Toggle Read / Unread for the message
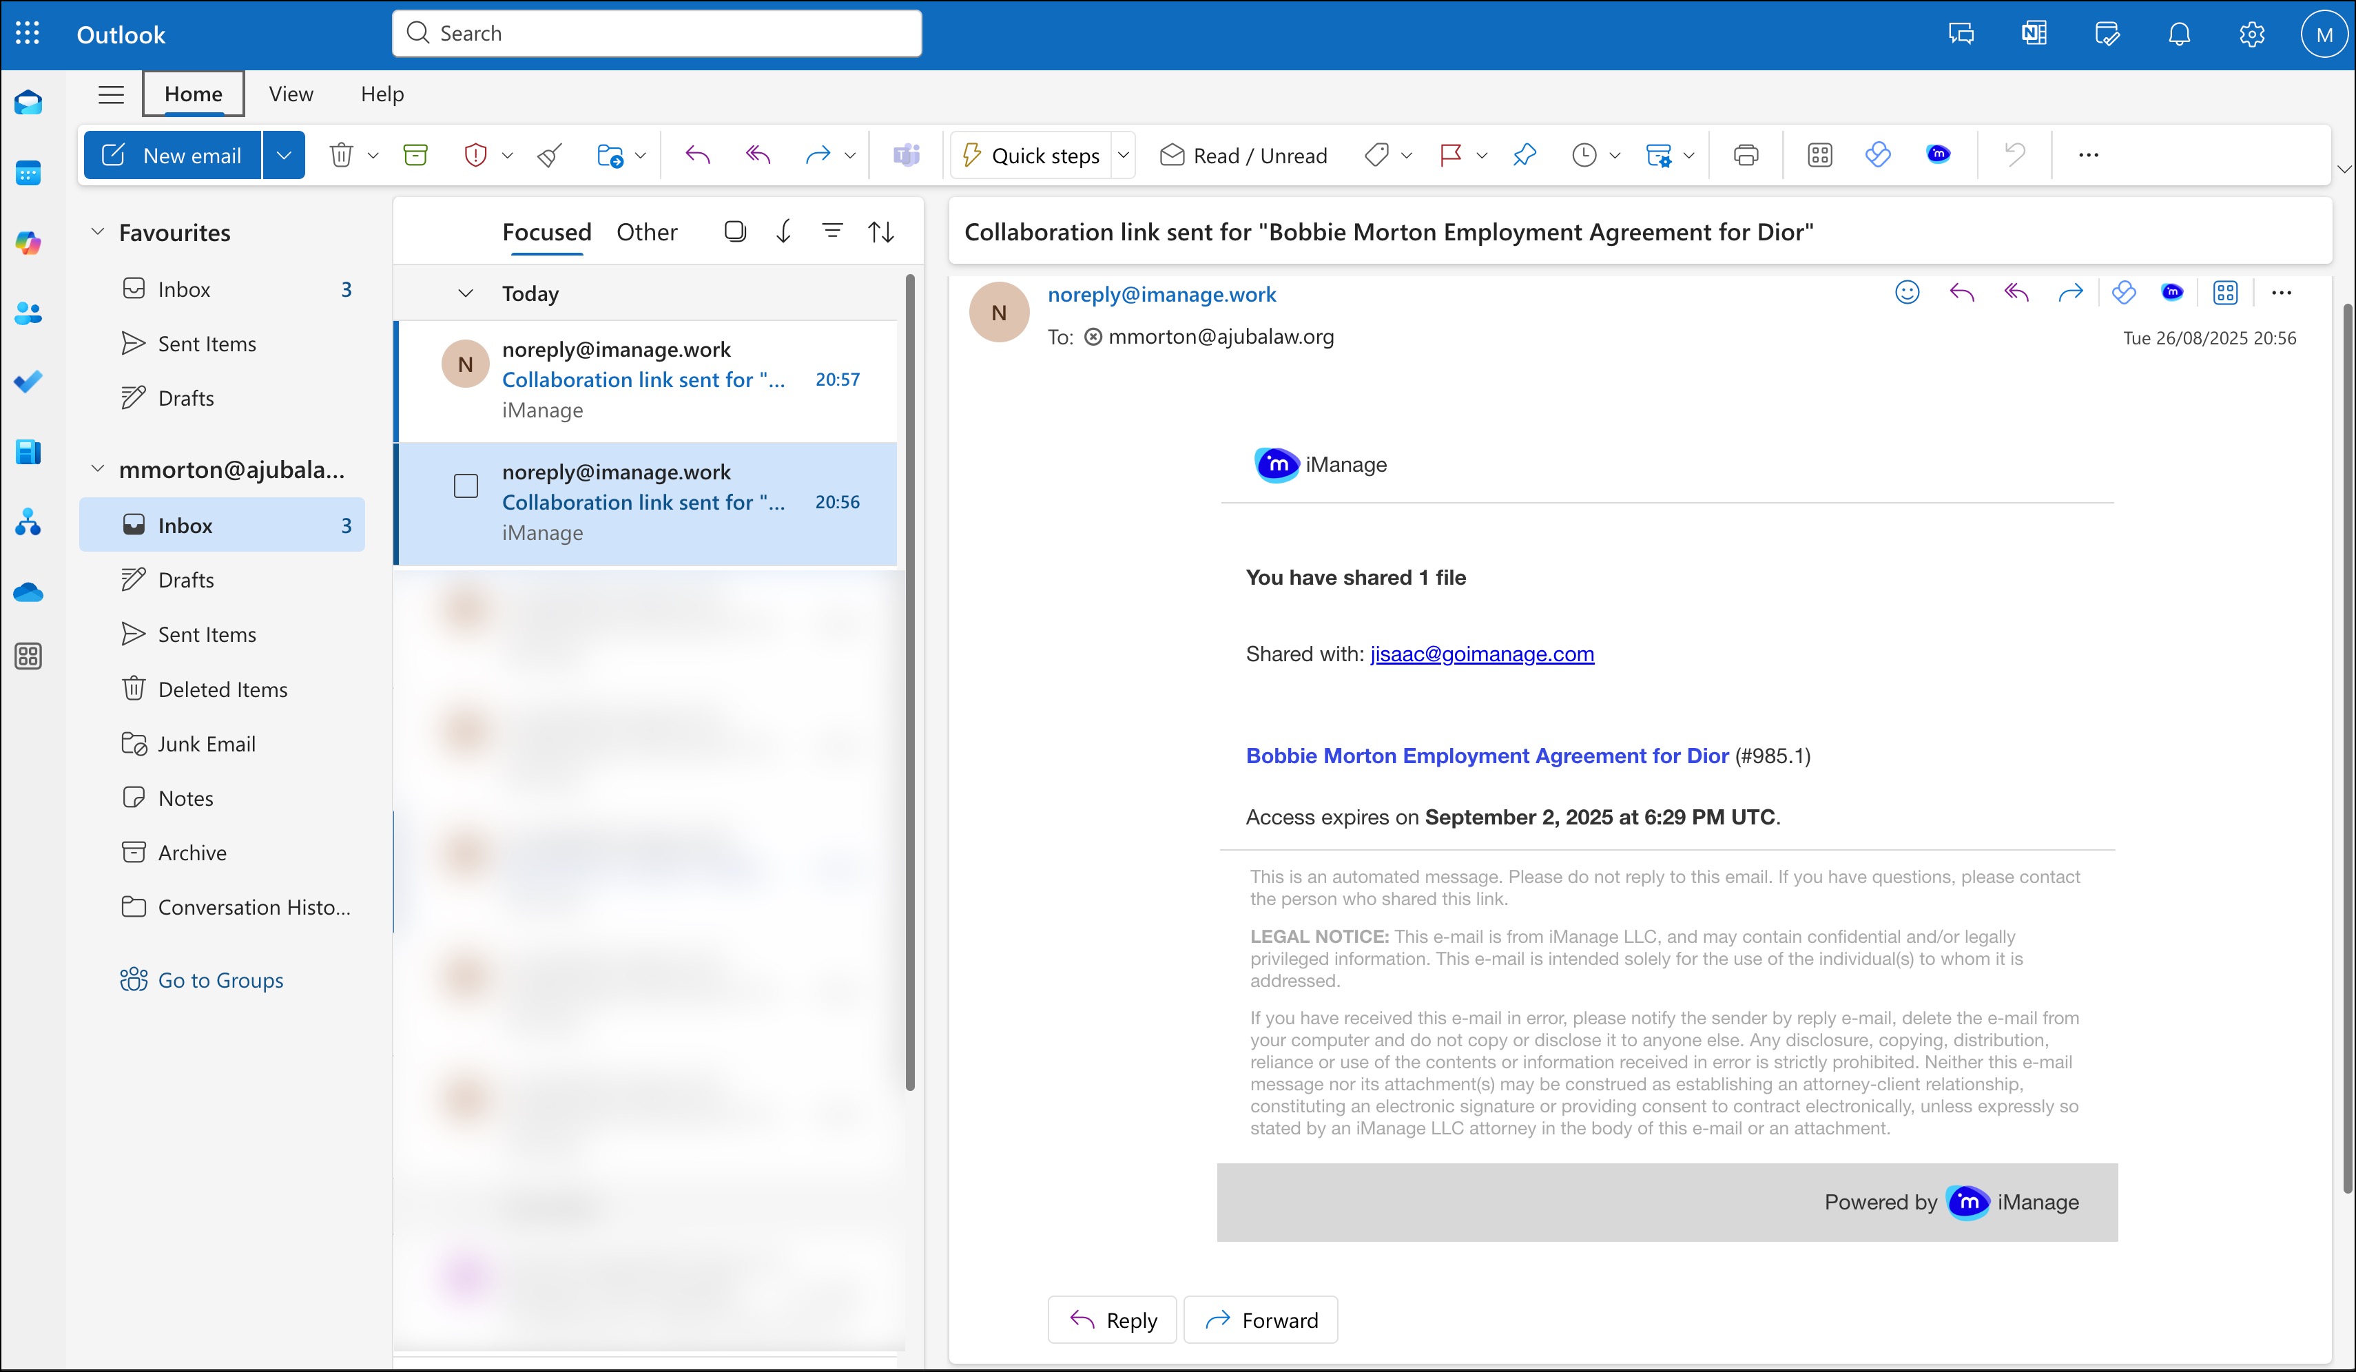The image size is (2356, 1372). [1243, 155]
